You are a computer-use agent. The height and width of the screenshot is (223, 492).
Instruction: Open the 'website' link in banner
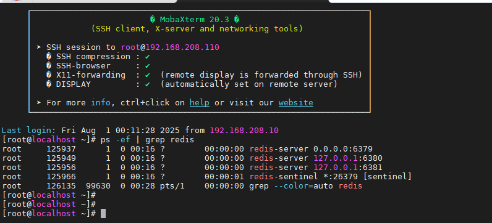296,103
